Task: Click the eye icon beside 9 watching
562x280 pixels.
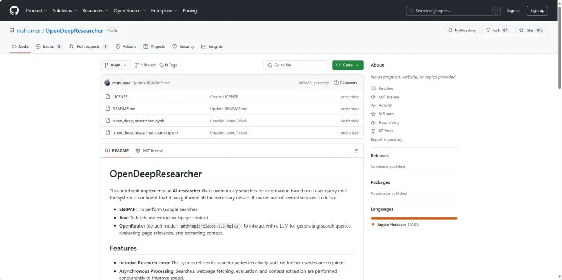Action: pos(373,122)
